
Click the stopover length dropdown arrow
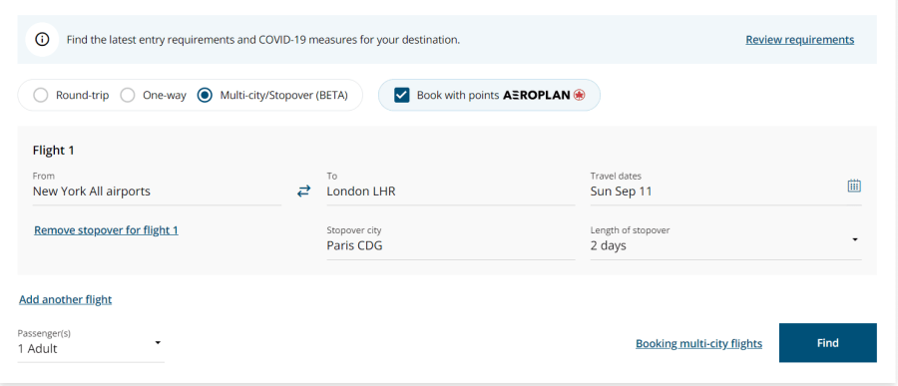click(x=855, y=239)
